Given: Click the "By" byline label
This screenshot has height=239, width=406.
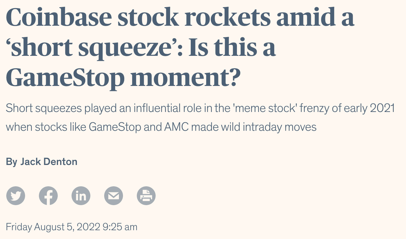Looking at the screenshot, I should tap(12, 162).
